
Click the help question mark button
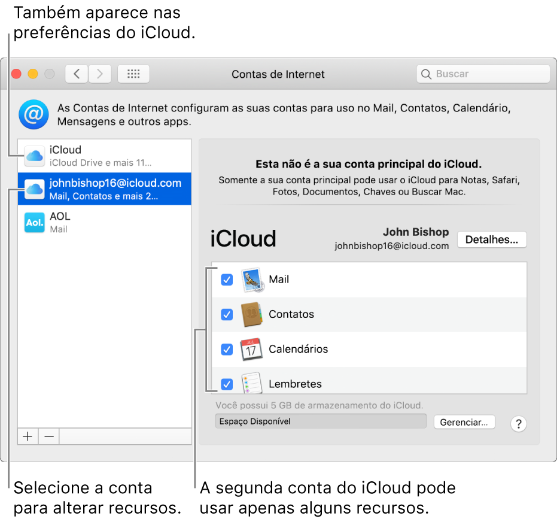[518, 422]
